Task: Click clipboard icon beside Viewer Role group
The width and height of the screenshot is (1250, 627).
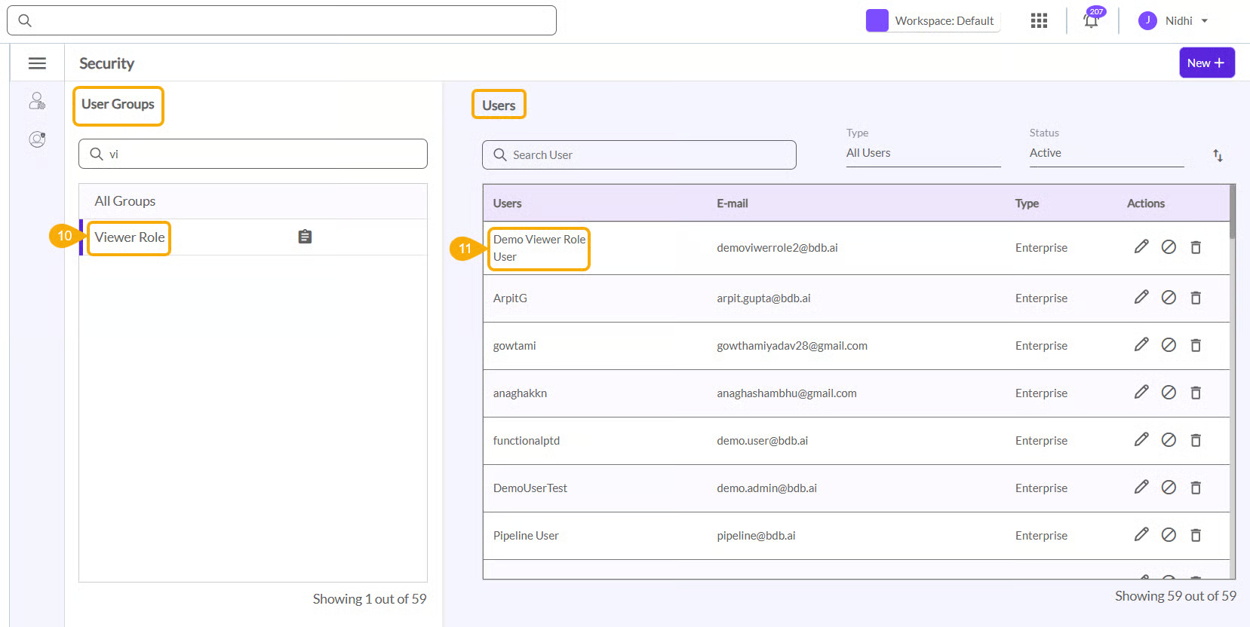Action: tap(305, 237)
